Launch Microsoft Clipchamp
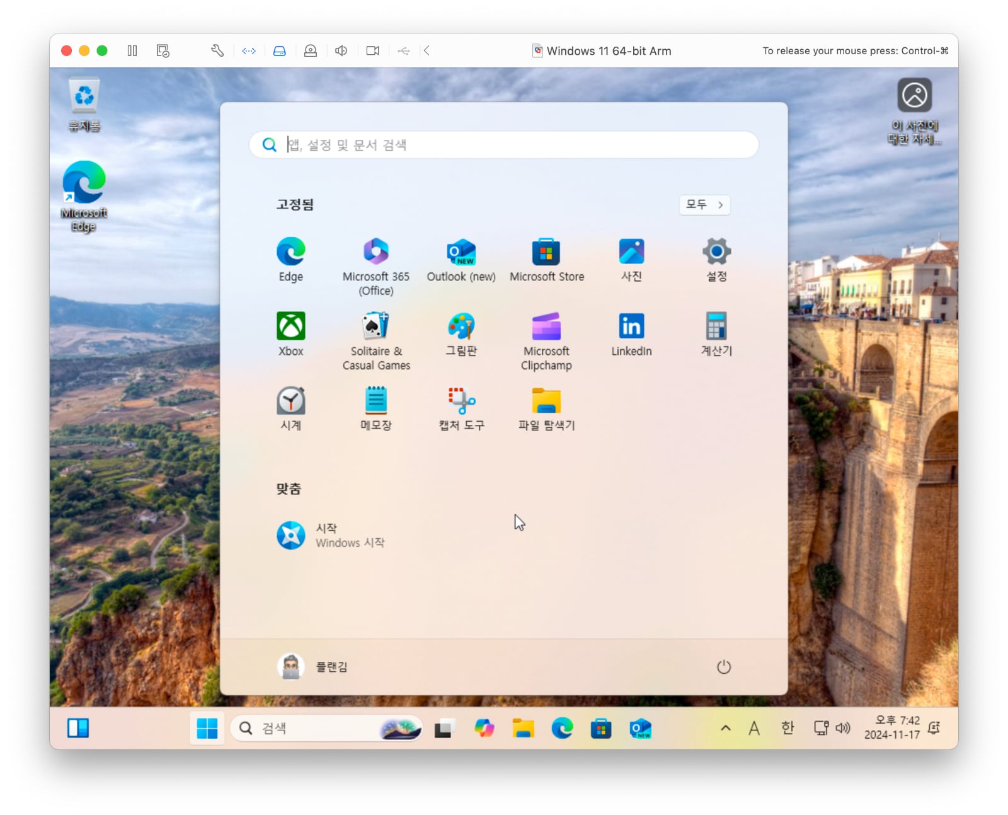The height and width of the screenshot is (815, 1008). click(x=546, y=341)
